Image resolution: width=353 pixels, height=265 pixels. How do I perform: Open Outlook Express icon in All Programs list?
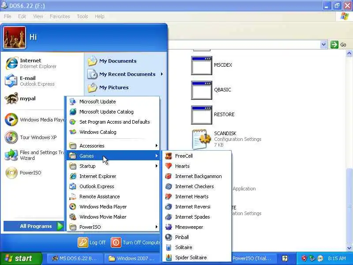(x=73, y=186)
